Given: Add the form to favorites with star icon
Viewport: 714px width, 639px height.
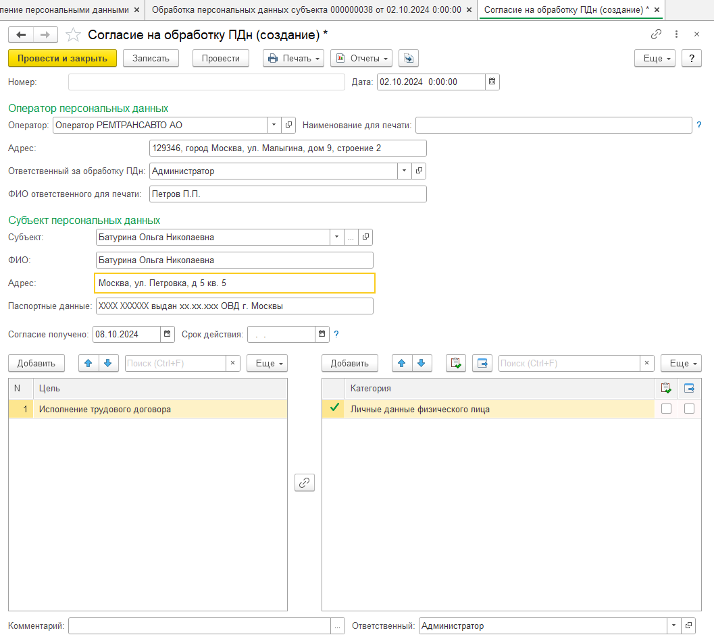Looking at the screenshot, I should 73,34.
